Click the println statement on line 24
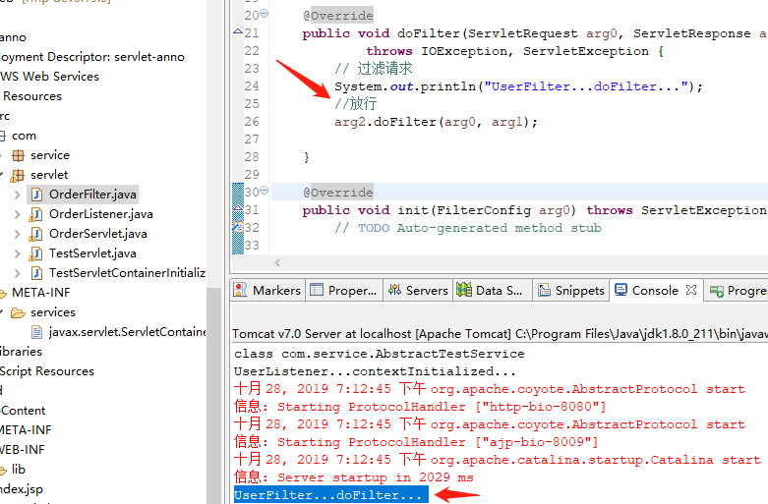Screen dimensions: 768x504 [x=518, y=86]
